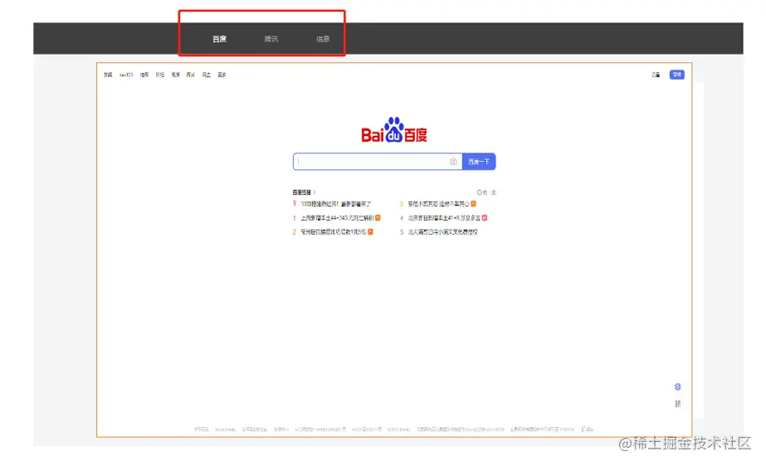Open the 贴吧 link in Baidu nav

(159, 75)
